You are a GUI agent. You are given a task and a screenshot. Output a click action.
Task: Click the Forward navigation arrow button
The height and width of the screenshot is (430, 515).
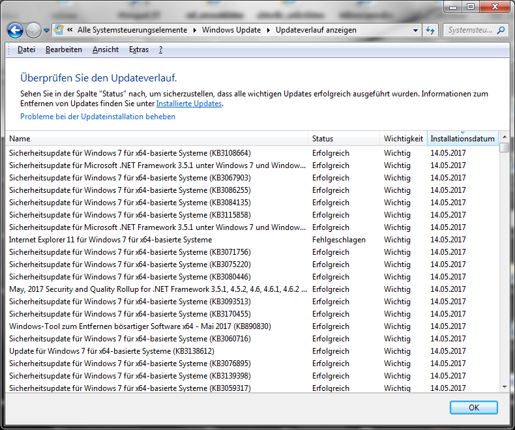point(33,31)
